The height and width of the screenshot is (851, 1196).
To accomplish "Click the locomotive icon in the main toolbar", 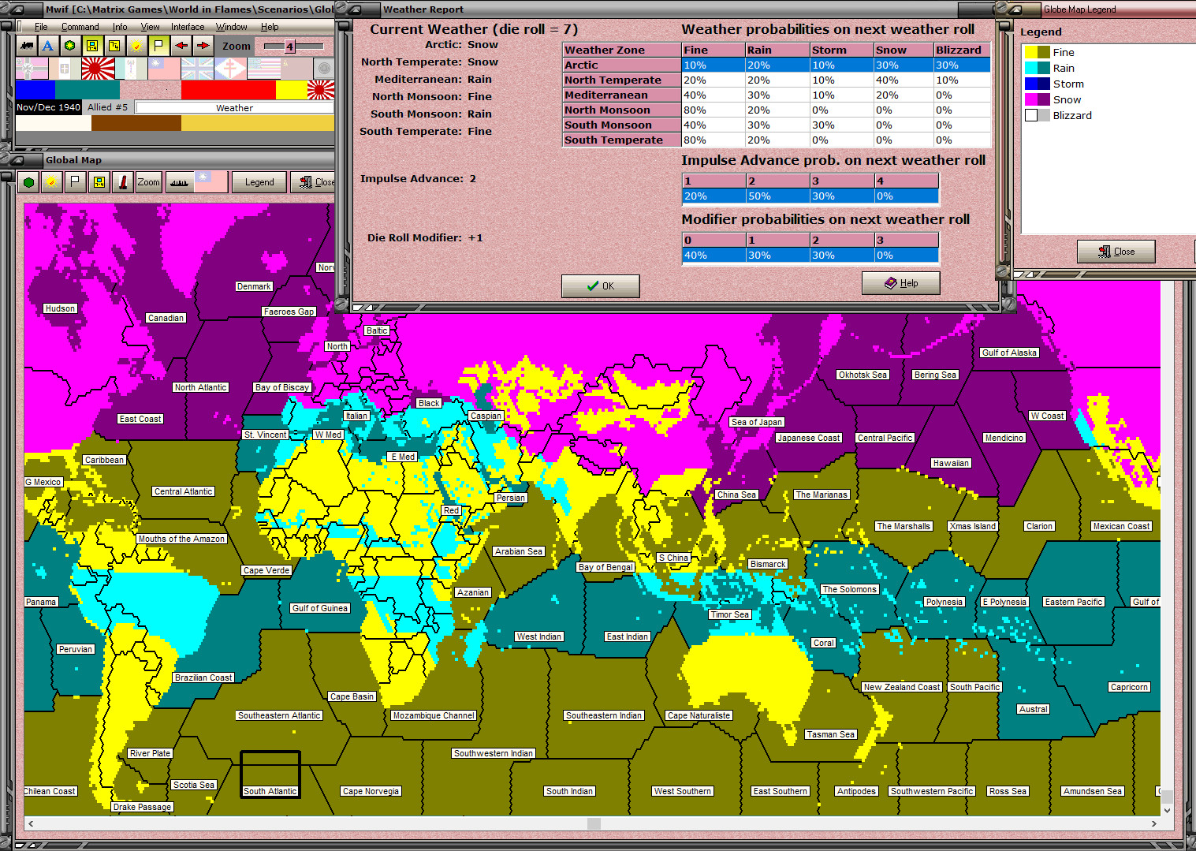I will click(26, 46).
